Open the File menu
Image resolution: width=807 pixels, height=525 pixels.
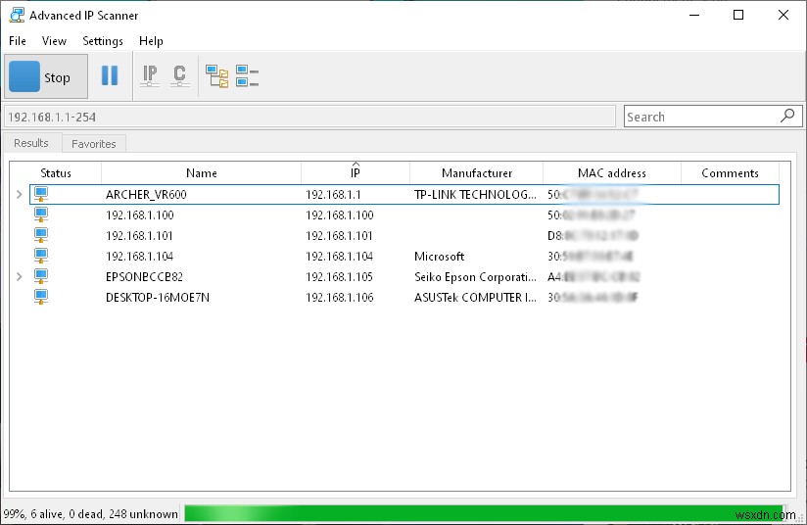18,41
